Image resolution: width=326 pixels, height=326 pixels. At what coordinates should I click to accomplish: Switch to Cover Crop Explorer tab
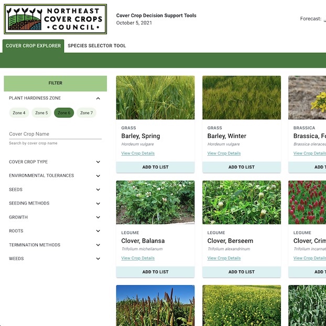tap(33, 46)
